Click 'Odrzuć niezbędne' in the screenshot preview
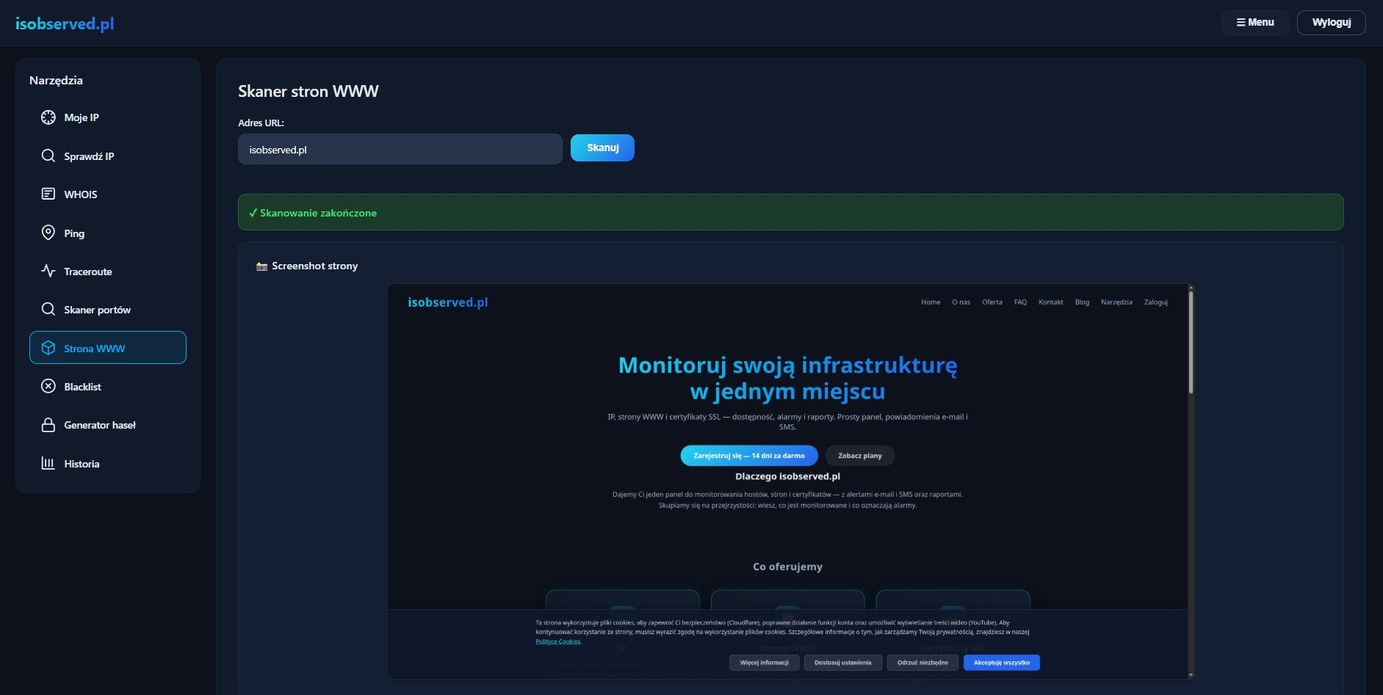The width and height of the screenshot is (1383, 695). 922,663
